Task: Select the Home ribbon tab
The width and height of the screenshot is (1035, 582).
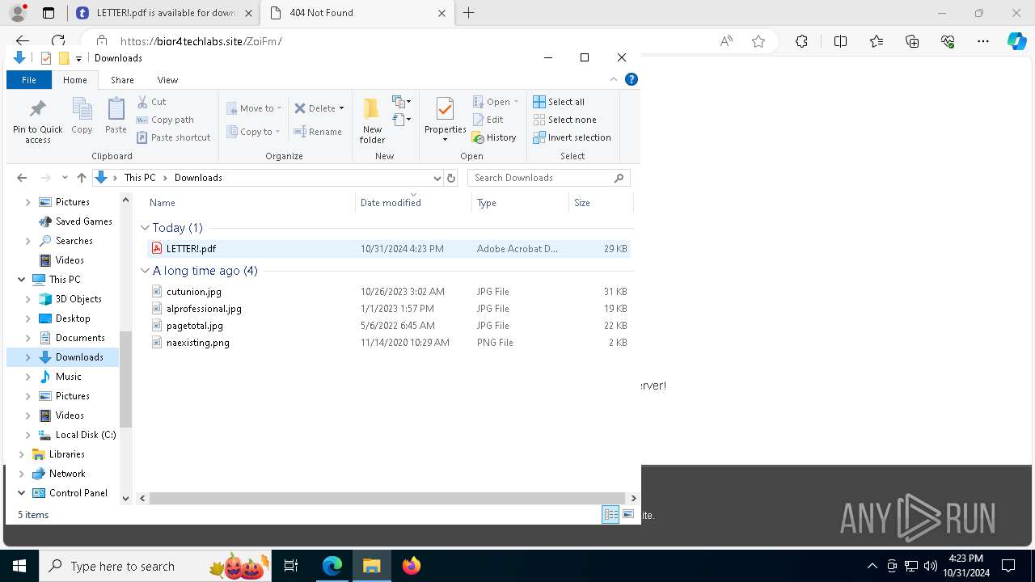Action: click(74, 80)
